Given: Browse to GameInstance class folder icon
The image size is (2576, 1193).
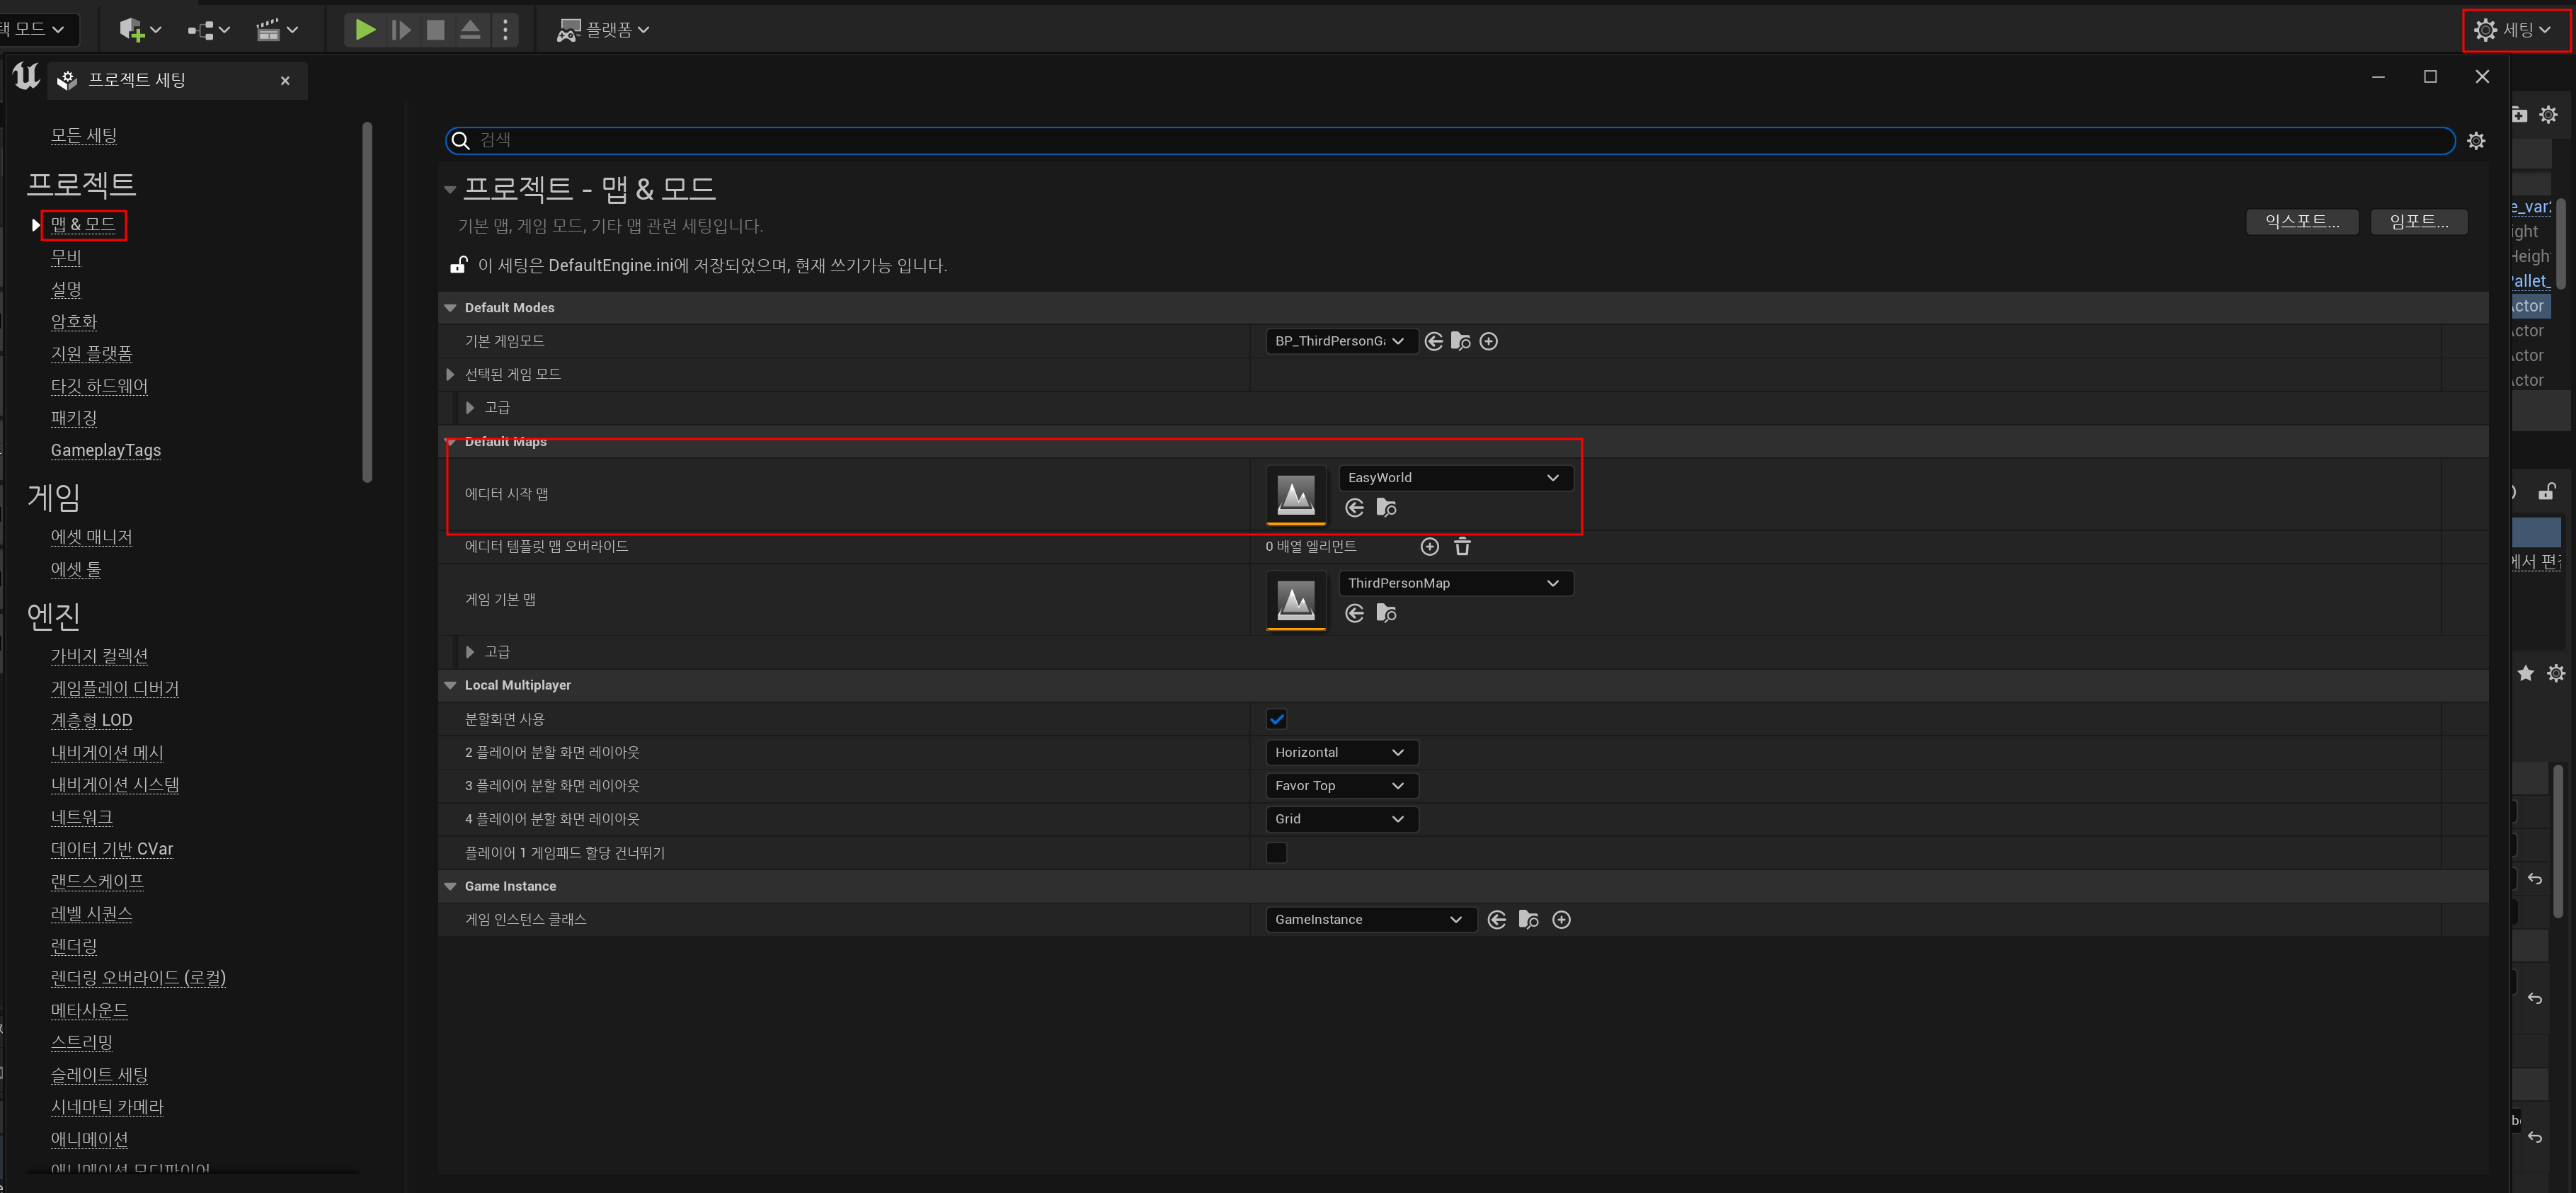Looking at the screenshot, I should point(1528,920).
